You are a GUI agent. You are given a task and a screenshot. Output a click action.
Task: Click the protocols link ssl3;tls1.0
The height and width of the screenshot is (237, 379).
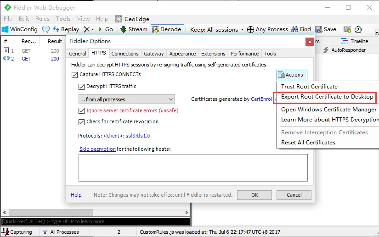click(126, 136)
